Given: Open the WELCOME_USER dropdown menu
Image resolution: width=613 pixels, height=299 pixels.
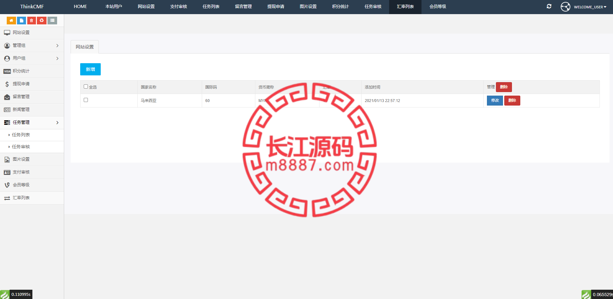Looking at the screenshot, I should click(590, 7).
